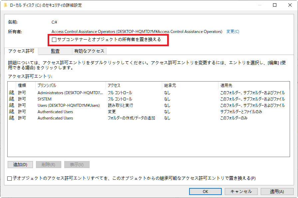Screen dimensions: 298x198
Task: Check the 子オブジェクトのアクセス許可エントリ replace checkbox
Action: (x=10, y=178)
